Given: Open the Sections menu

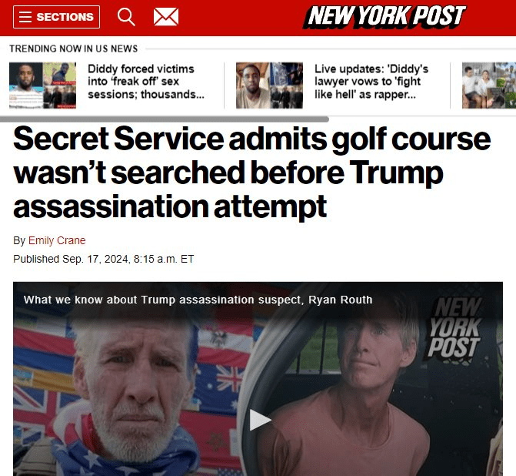Looking at the screenshot, I should click(x=57, y=17).
